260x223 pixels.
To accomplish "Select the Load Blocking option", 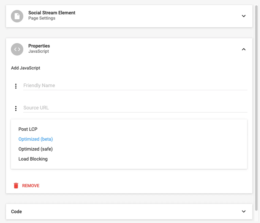I will [33, 159].
